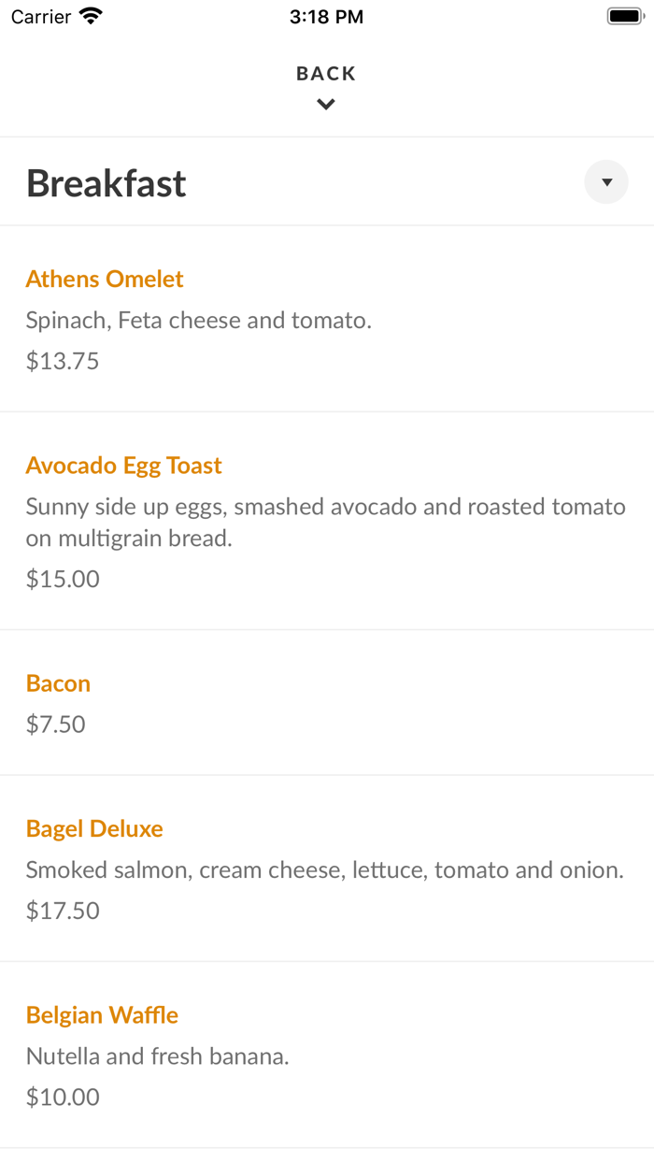Tap the down chevron under BACK

click(x=326, y=105)
